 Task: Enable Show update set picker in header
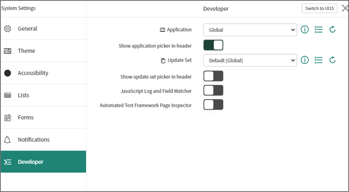coord(213,76)
